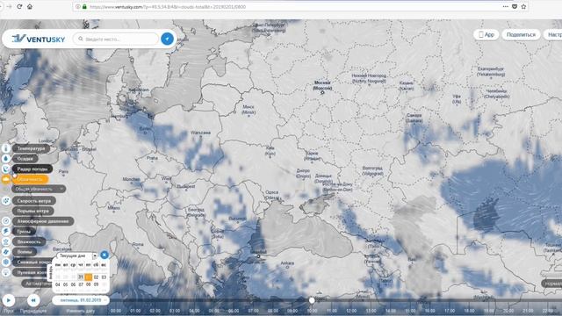Reload the page in the browser
This screenshot has height=316, width=562.
click(x=19, y=6)
